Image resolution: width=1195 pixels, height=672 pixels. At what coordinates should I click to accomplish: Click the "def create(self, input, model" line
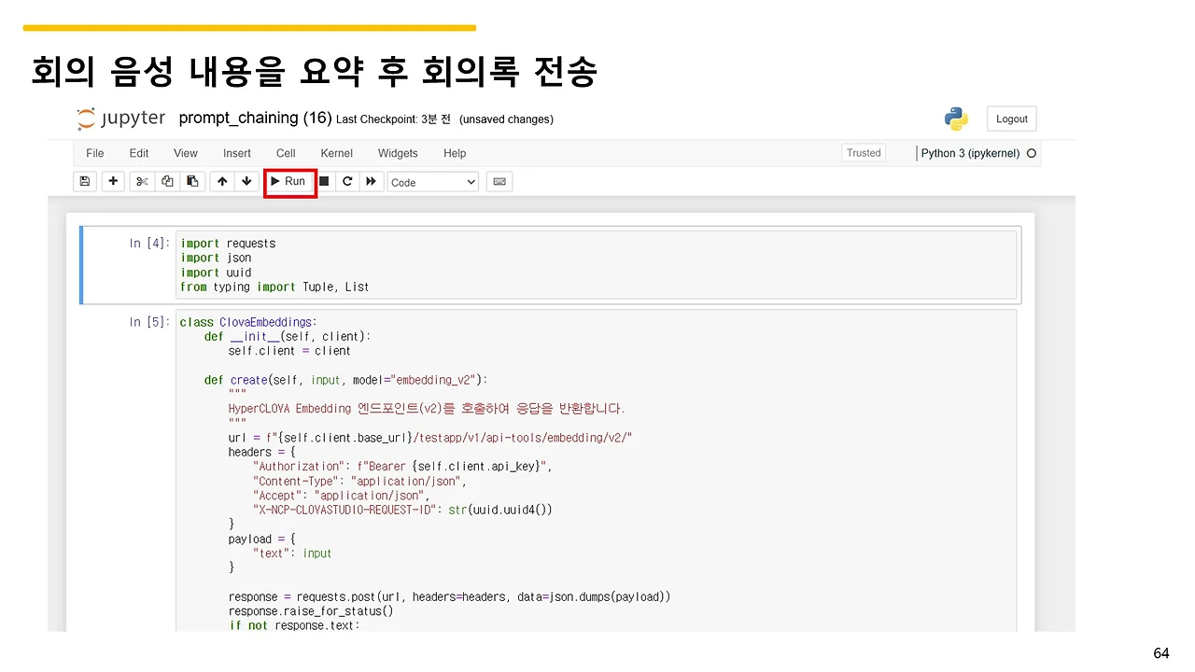click(346, 380)
